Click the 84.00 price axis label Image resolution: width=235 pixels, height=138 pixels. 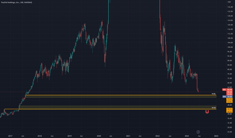coord(230,65)
